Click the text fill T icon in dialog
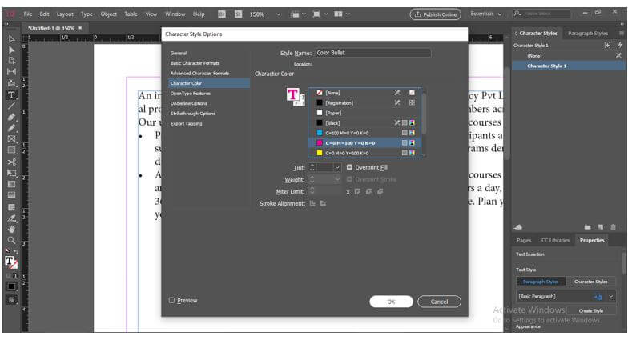Image resolution: width=636 pixels, height=340 pixels. point(292,94)
